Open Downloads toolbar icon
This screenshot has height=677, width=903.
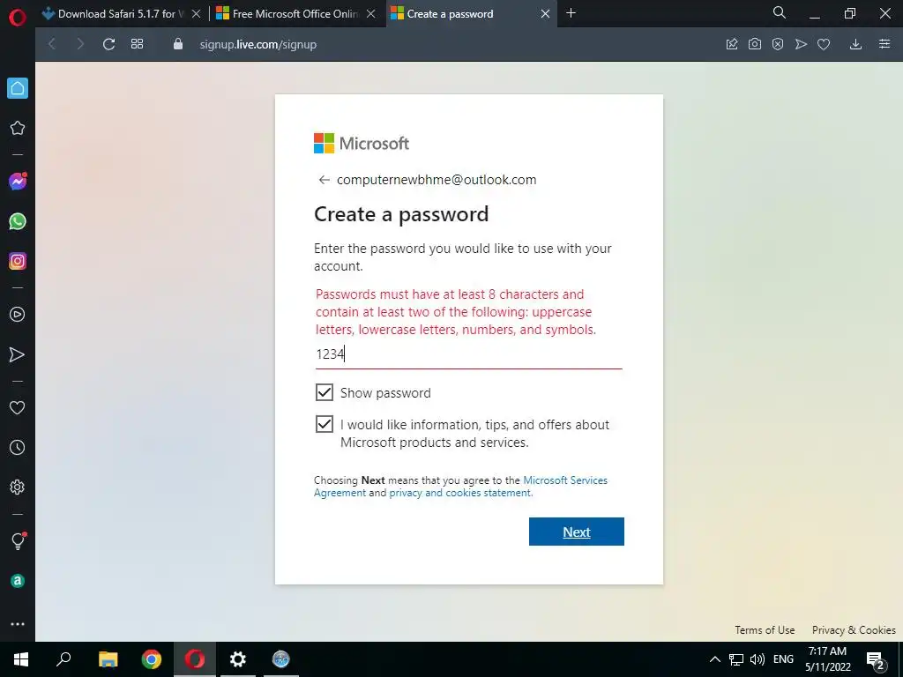click(855, 44)
